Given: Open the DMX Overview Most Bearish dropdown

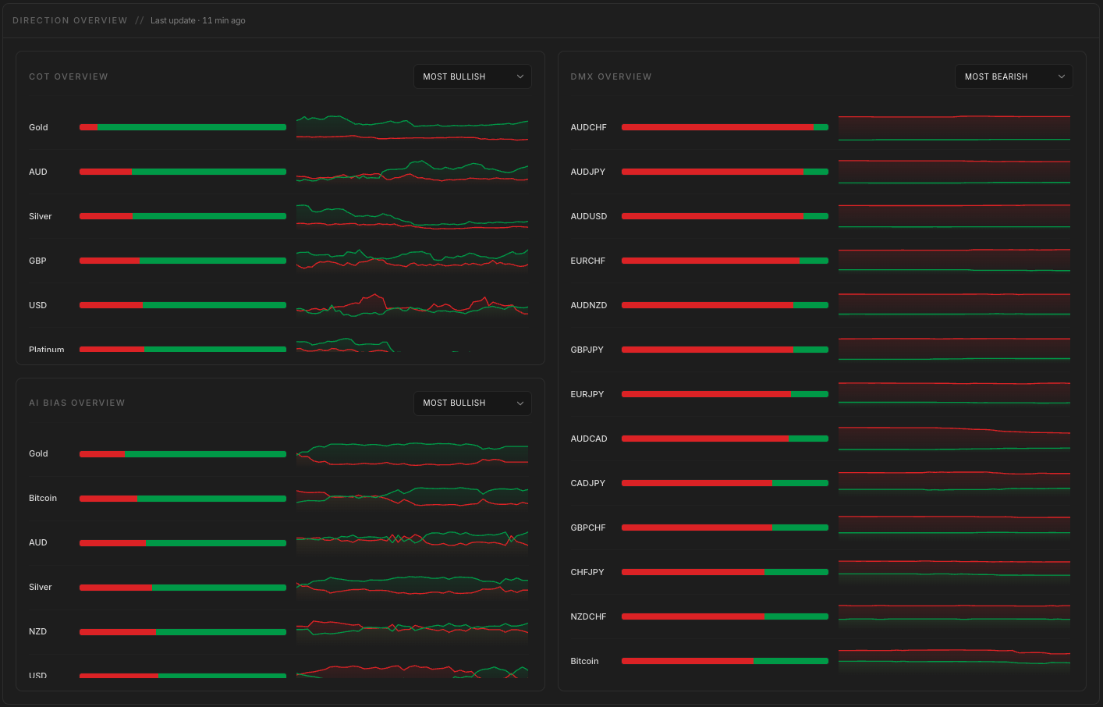Looking at the screenshot, I should pos(1013,76).
